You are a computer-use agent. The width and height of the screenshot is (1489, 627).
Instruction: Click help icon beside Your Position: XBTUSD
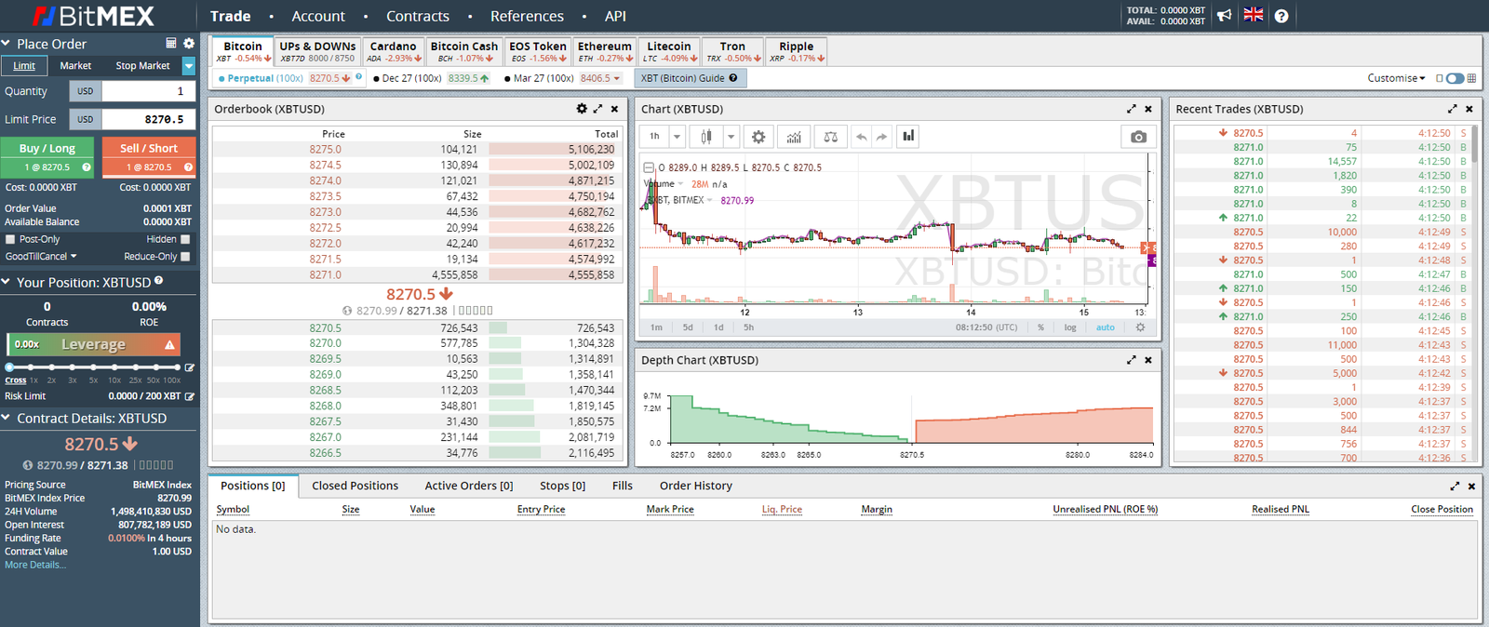(158, 280)
